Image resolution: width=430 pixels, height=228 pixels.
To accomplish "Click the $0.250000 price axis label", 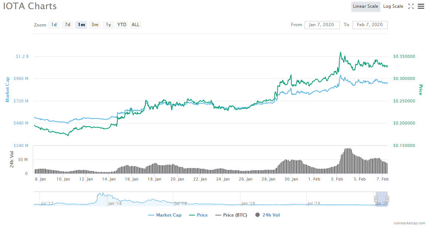I will 404,101.
